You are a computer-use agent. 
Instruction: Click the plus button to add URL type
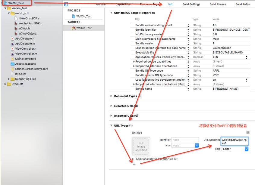click(134, 165)
